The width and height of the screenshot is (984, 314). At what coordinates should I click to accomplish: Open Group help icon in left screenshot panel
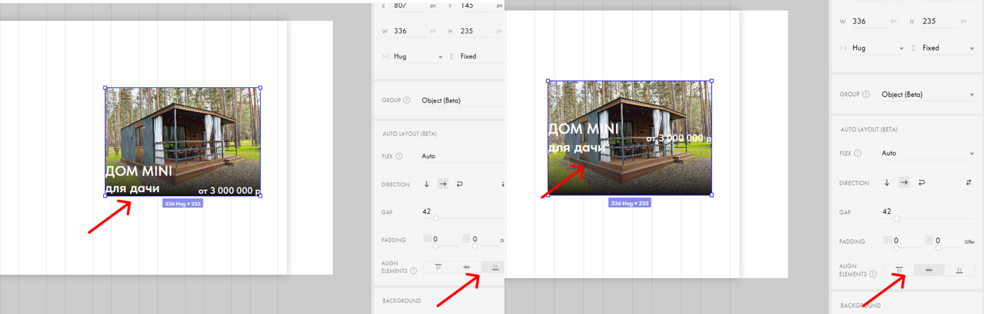coord(406,100)
